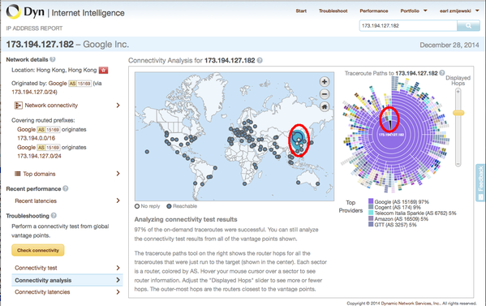Open the Network connectivity link
This screenshot has width=486, height=306.
51,106
